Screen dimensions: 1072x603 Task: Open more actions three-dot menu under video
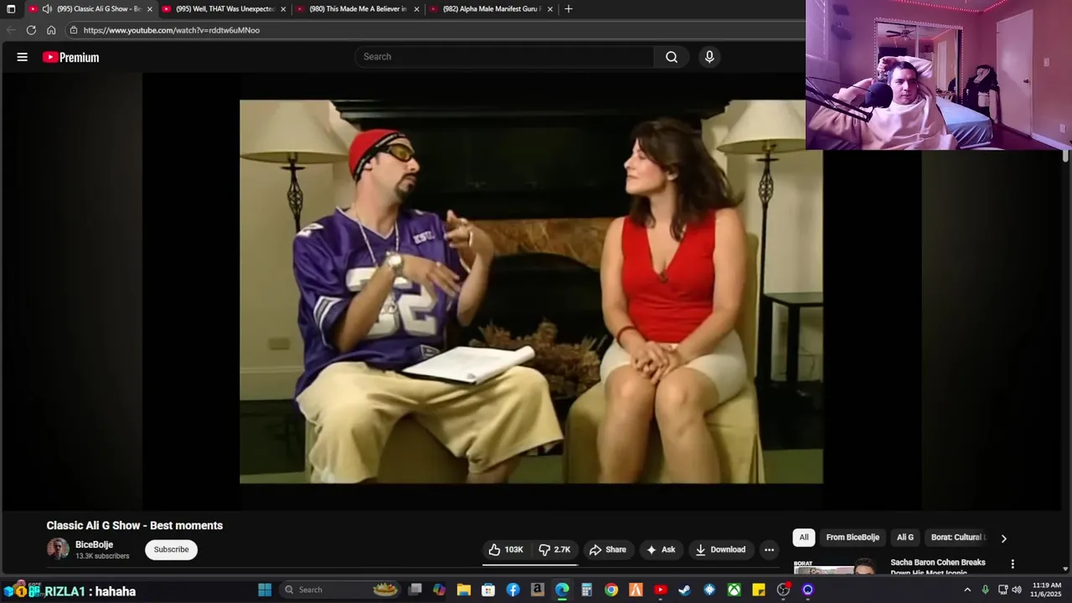point(769,549)
